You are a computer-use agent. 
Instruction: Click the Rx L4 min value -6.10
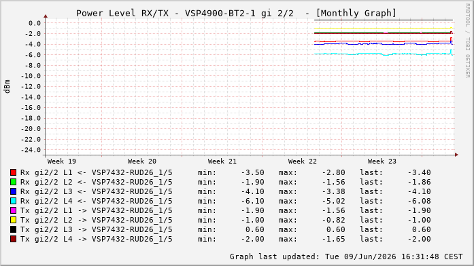tap(253, 201)
